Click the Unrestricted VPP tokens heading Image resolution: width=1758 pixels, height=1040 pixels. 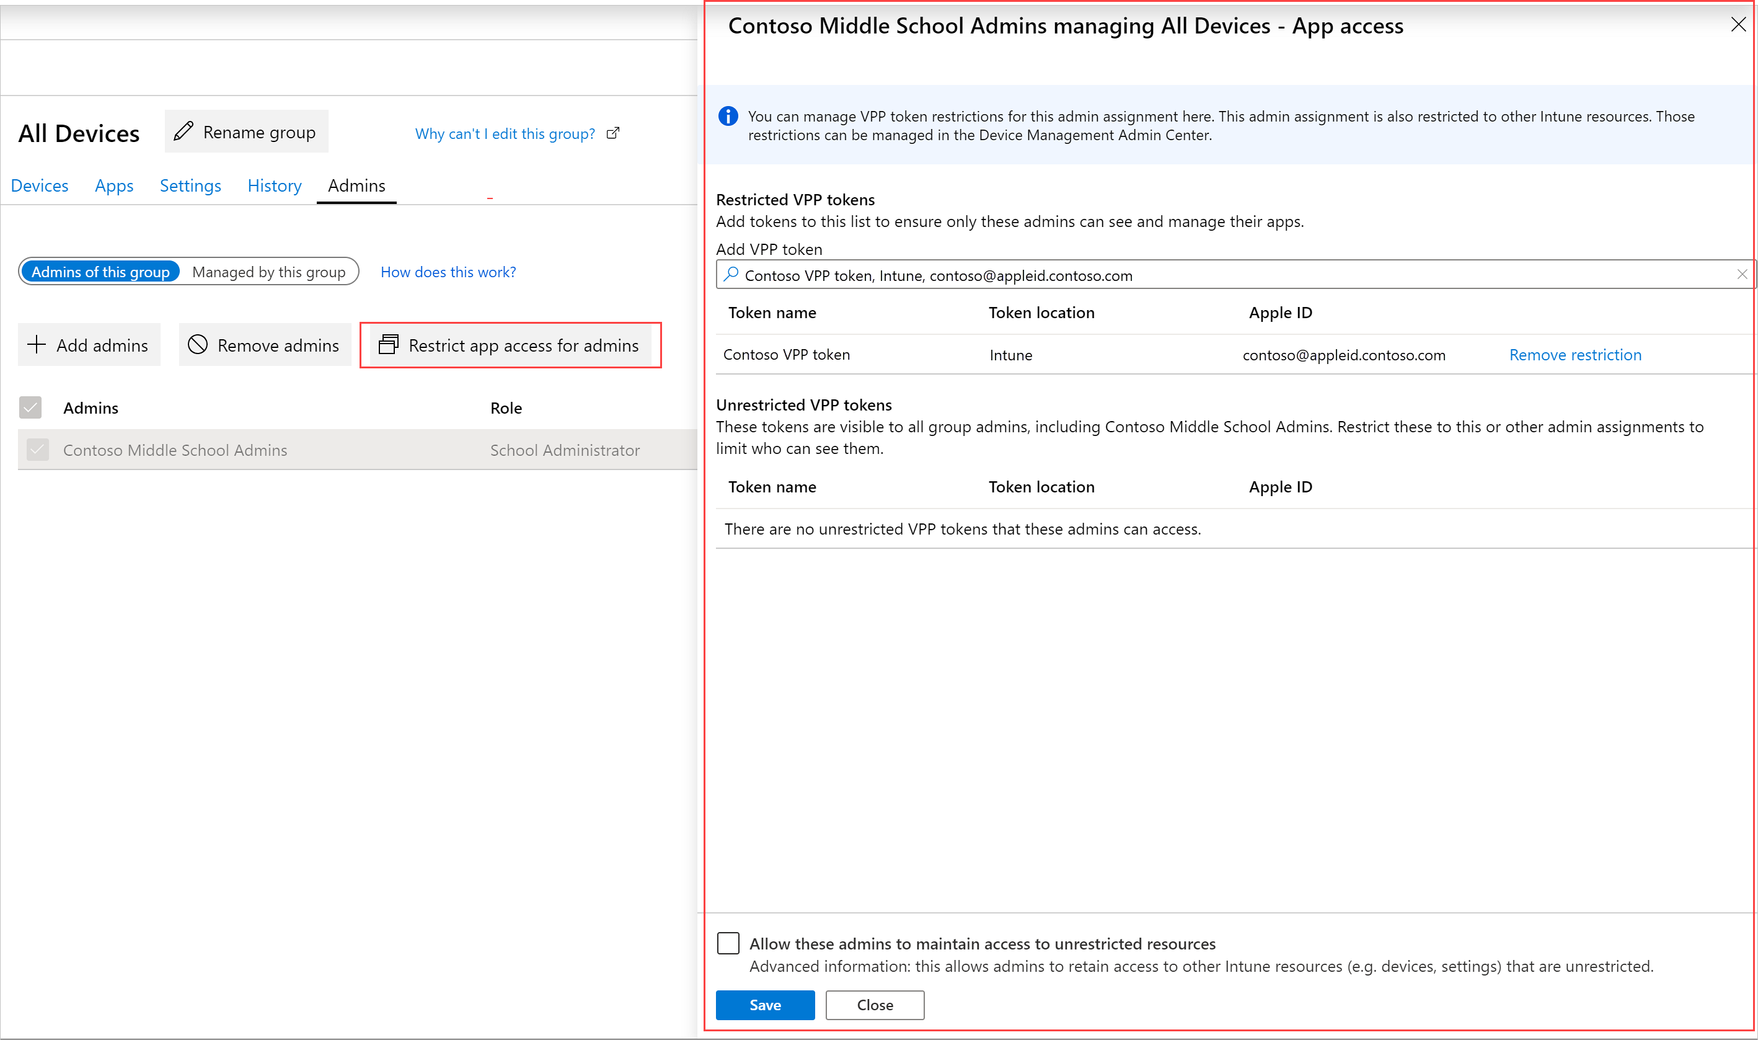[803, 405]
